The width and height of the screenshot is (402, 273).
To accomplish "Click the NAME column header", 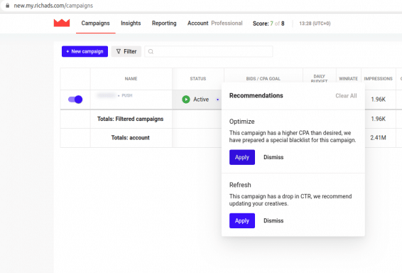I will coord(131,78).
